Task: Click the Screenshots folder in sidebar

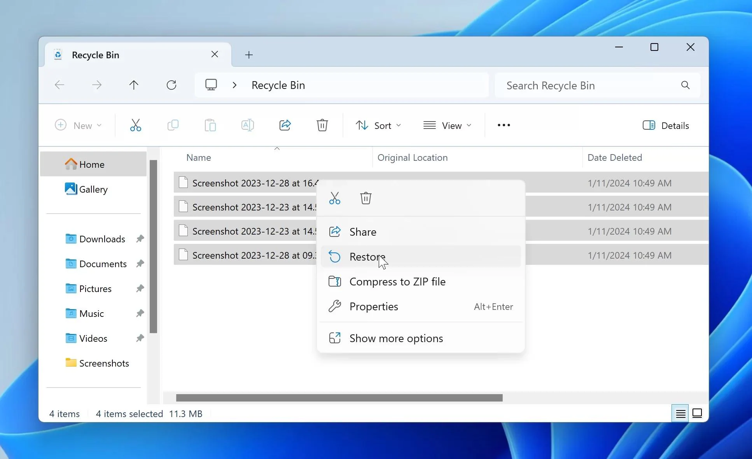Action: [104, 363]
